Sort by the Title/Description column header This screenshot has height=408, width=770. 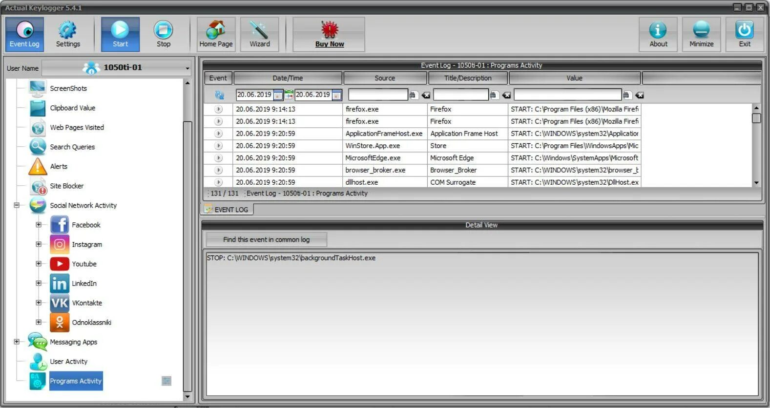point(468,78)
